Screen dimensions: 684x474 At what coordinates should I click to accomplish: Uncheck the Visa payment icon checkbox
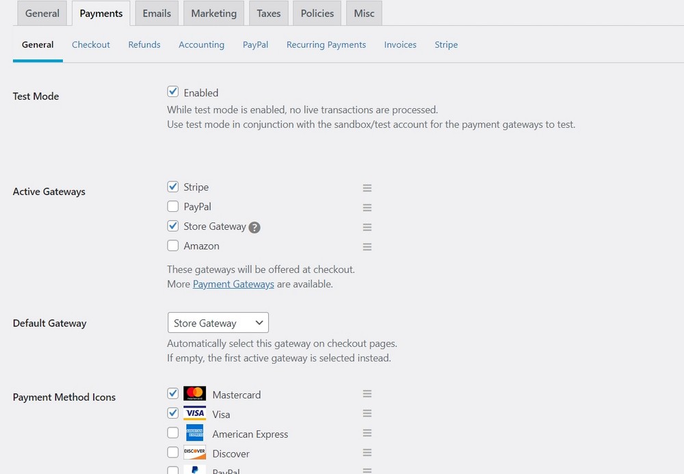[173, 413]
